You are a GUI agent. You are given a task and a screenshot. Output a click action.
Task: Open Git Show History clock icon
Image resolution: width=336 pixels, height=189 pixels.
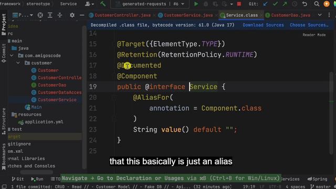[x=295, y=4]
